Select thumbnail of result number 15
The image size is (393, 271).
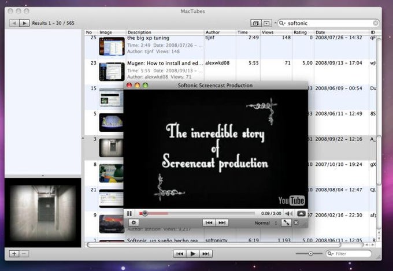(112, 97)
